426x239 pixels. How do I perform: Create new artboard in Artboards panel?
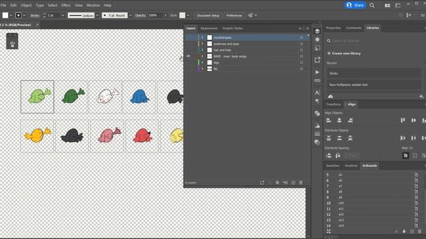(412, 232)
